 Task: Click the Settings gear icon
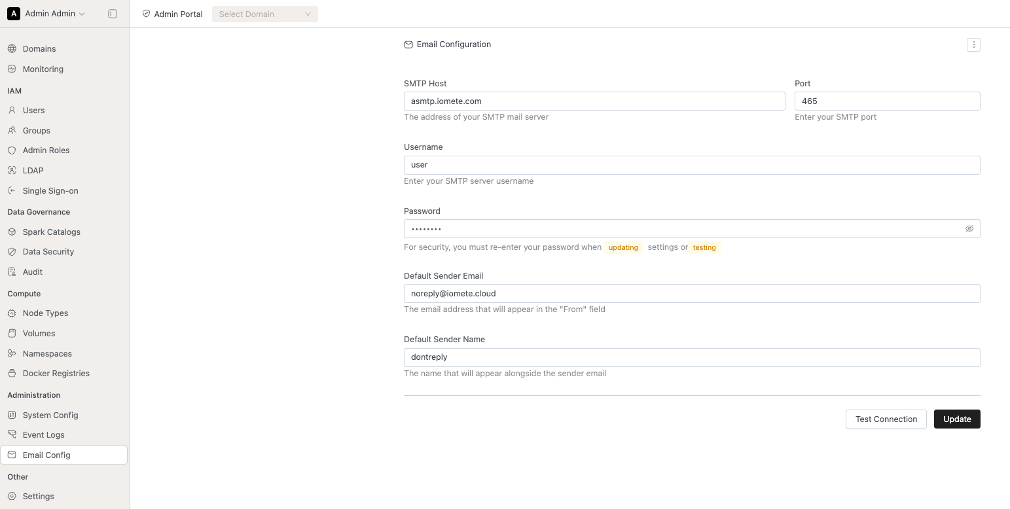click(x=12, y=497)
